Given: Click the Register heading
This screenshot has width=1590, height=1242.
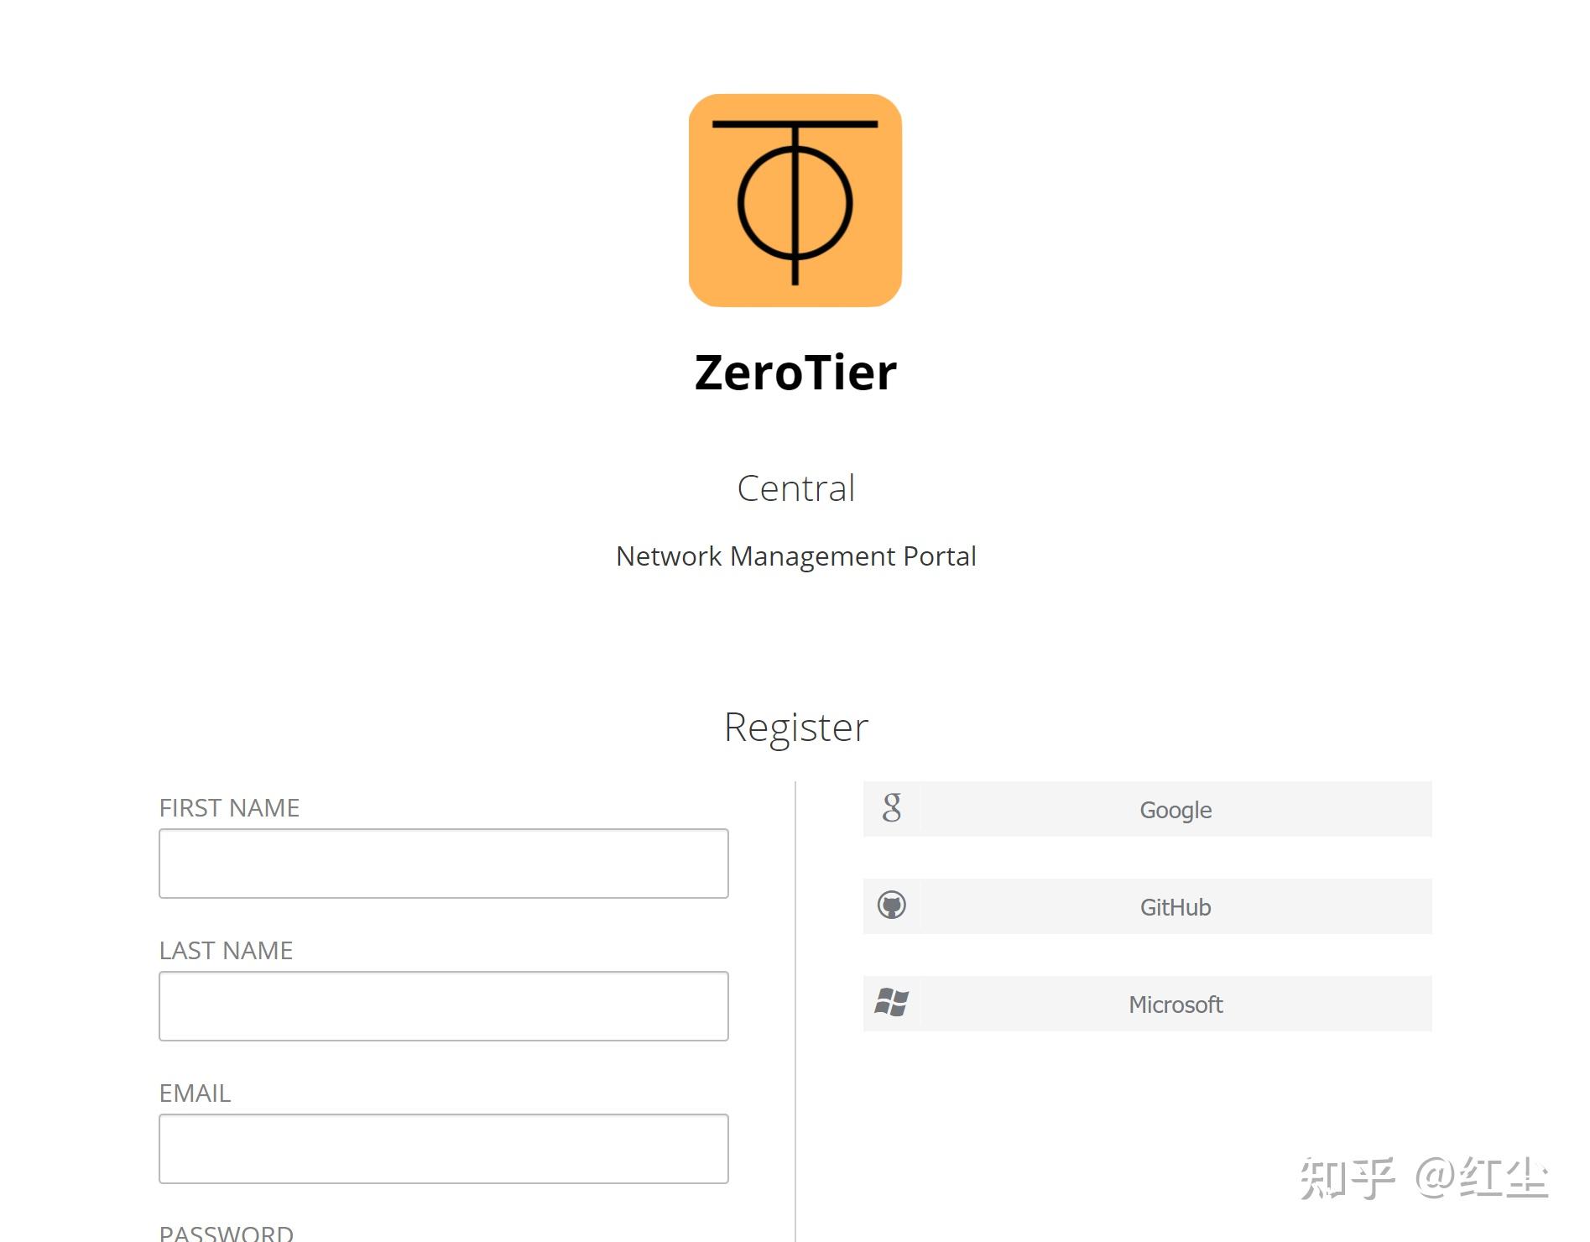Looking at the screenshot, I should pos(796,727).
